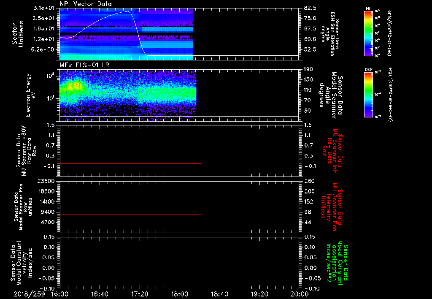Click the DEF colorbar units label
The width and height of the screenshot is (432, 299).
(x=391, y=94)
